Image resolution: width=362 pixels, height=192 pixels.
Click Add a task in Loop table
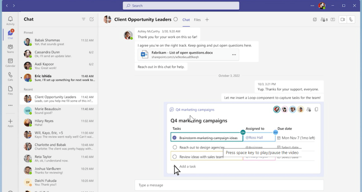coord(187,166)
